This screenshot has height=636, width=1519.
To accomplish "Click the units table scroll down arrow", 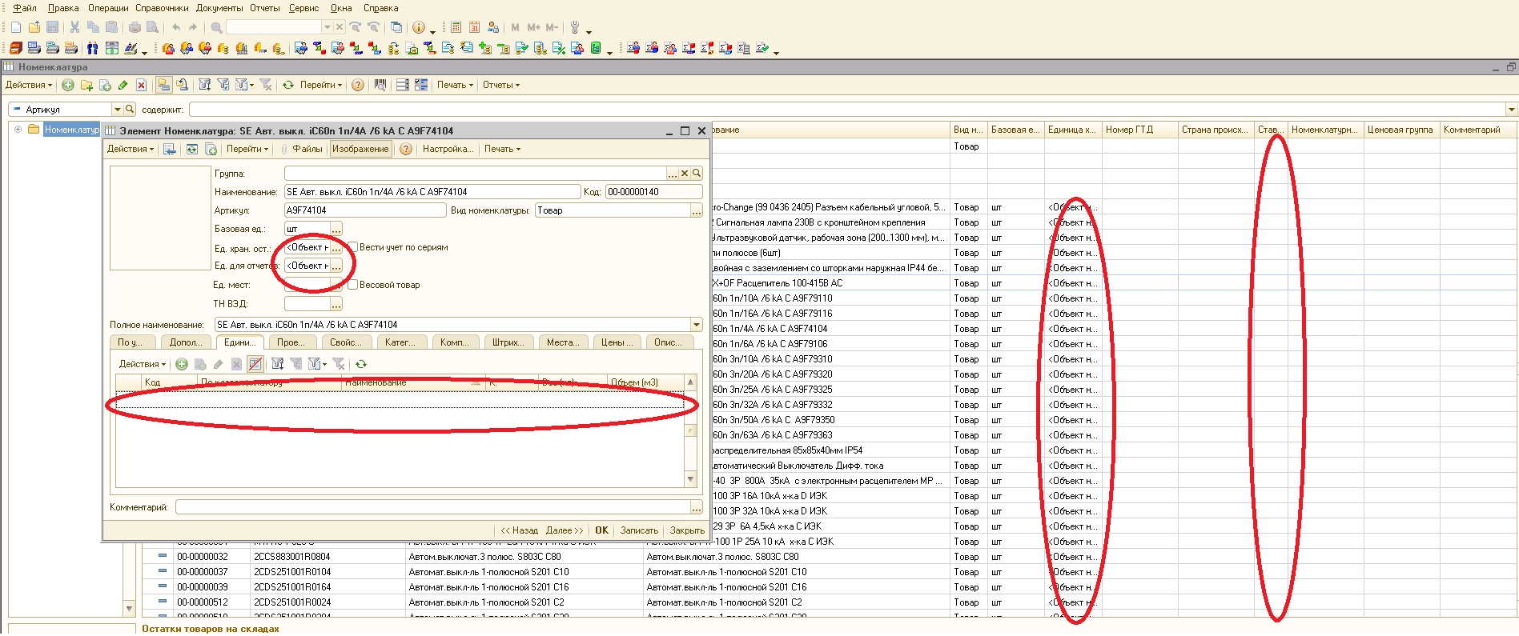I will [690, 479].
